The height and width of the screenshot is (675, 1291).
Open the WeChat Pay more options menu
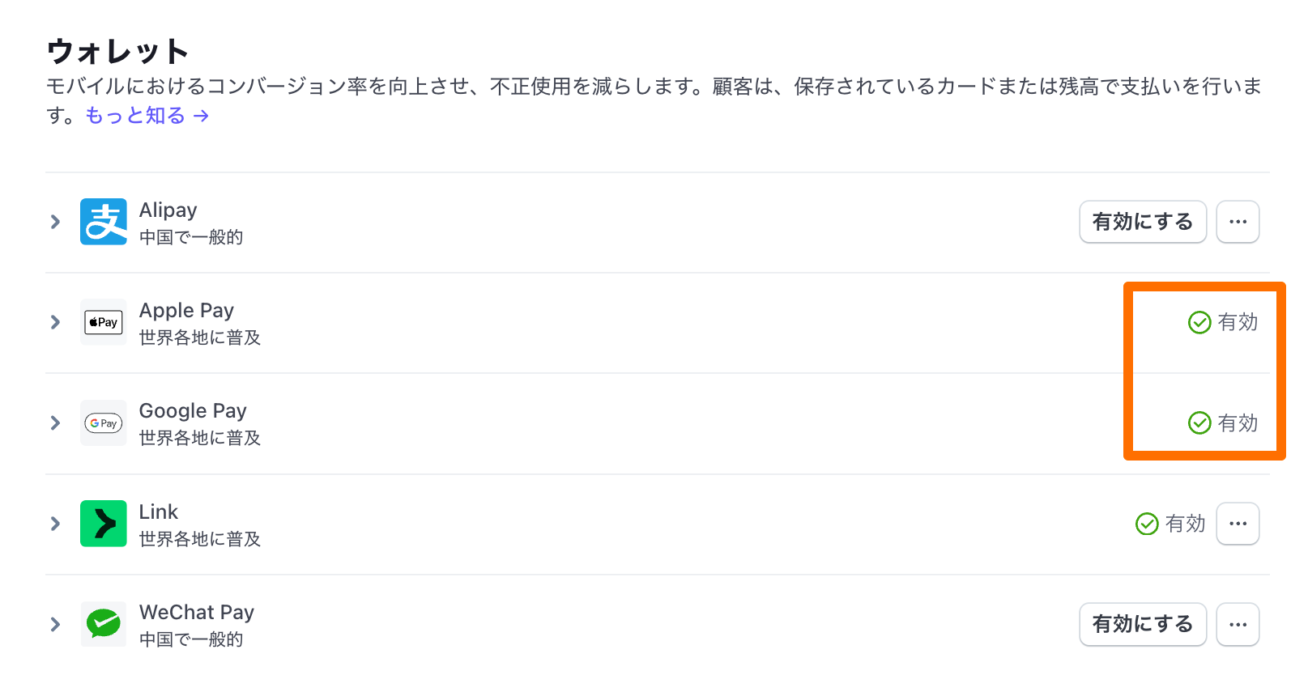[x=1238, y=624]
